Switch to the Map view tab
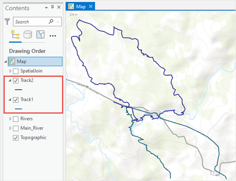The image size is (236, 181). (x=81, y=7)
